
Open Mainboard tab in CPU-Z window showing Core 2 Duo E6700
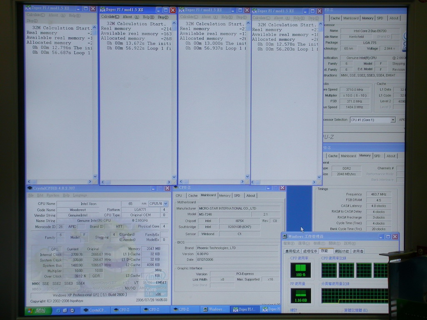coord(351,18)
